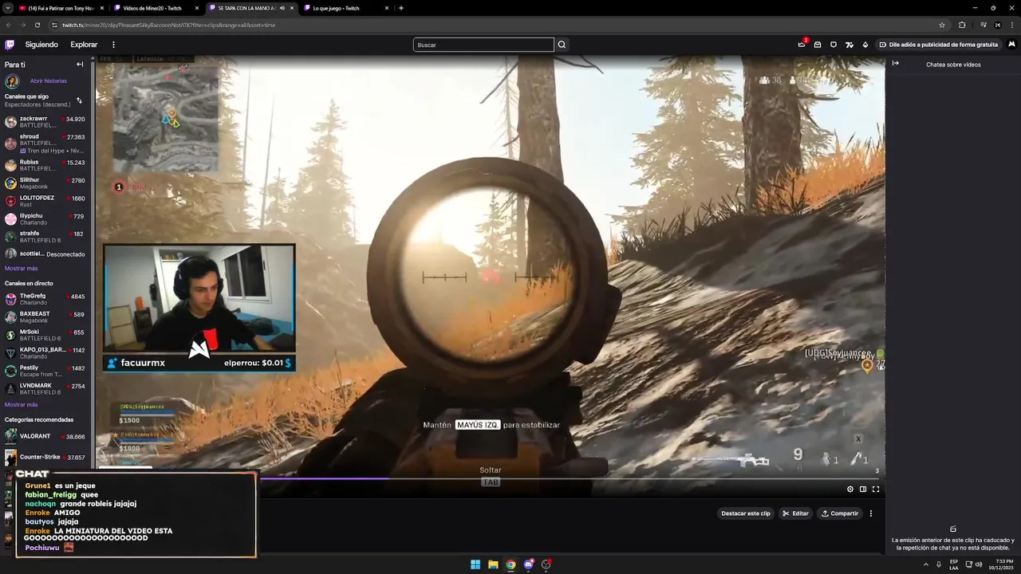
Task: Expand followed channels with Mostrar más
Action: click(21, 269)
